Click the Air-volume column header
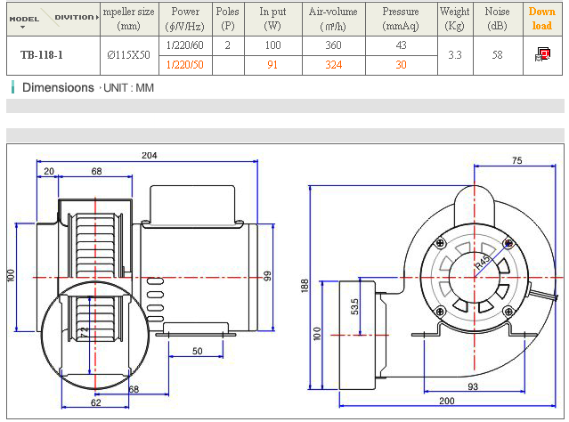569x422 pixels. [x=333, y=19]
